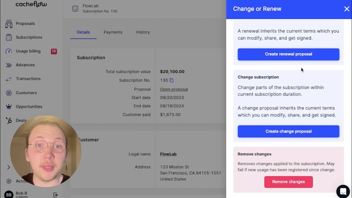
Task: Click the BB user avatar
Action: 9,195
